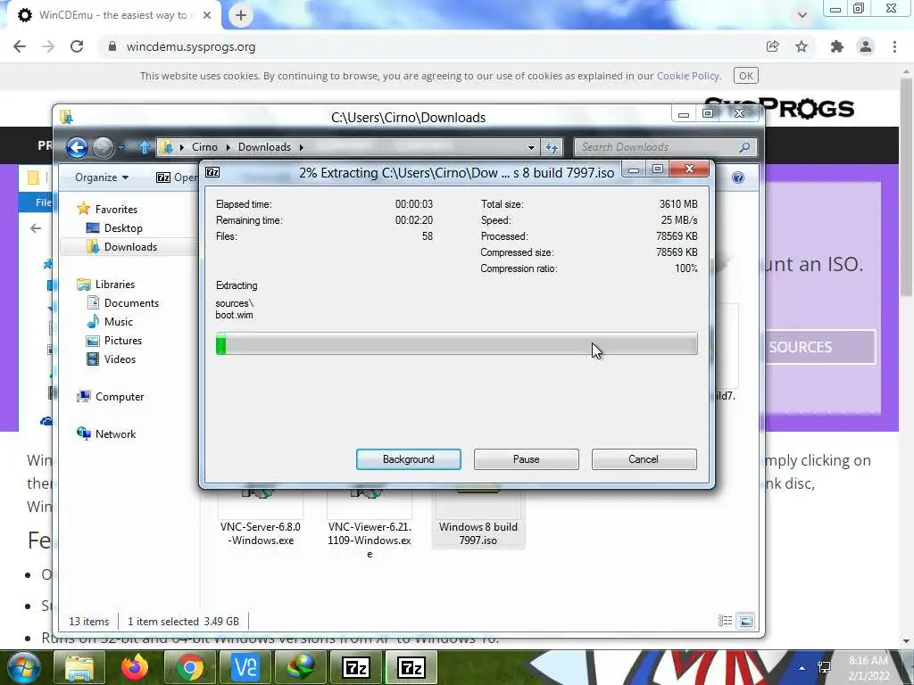Select VNC-Viewer-6.21.1109-Windows.exe file
Viewport: 914px width, 685px height.
[370, 524]
